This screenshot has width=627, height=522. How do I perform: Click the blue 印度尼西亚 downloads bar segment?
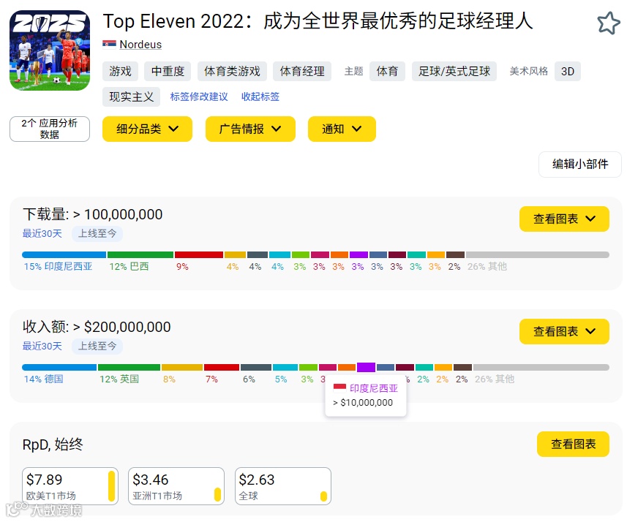[64, 254]
